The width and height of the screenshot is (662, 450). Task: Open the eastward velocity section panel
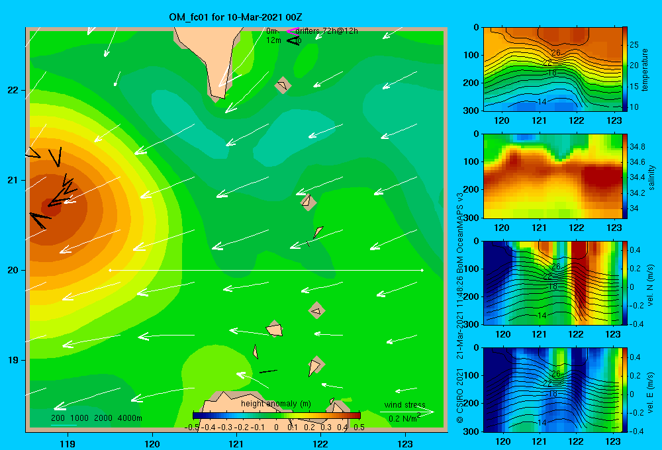coord(552,390)
